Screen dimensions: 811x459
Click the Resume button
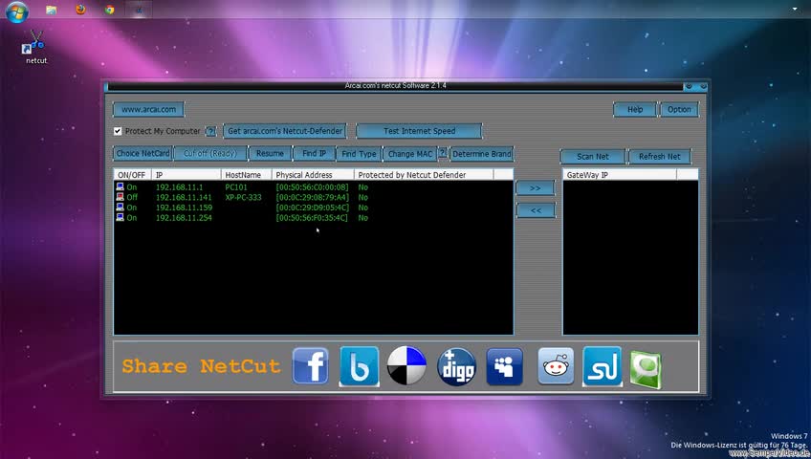(270, 154)
